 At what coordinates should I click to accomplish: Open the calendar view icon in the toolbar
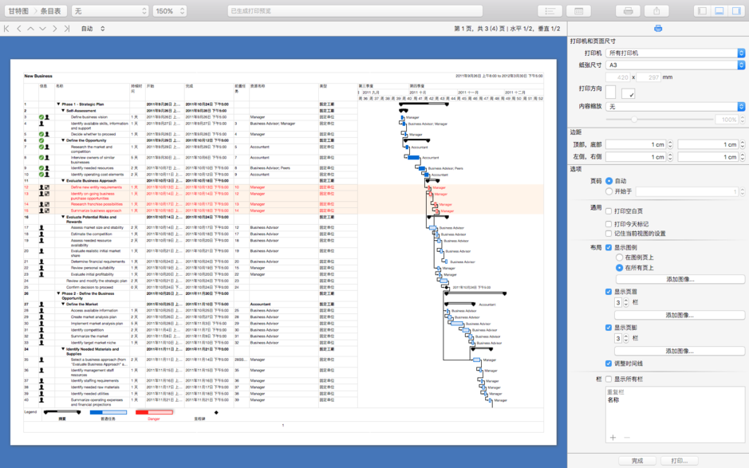579,10
